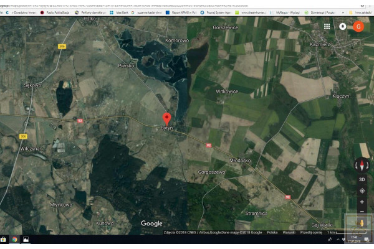374x249 pixels.
Task: Click the Gaj Wielki place label
Action: coord(322,225)
